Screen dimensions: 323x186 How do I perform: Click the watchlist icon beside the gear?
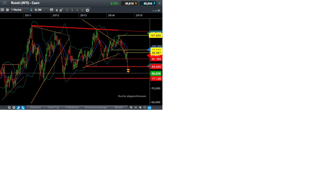(2, 10)
